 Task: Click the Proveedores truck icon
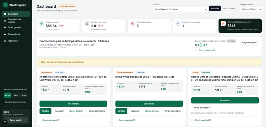click(x=5, y=34)
